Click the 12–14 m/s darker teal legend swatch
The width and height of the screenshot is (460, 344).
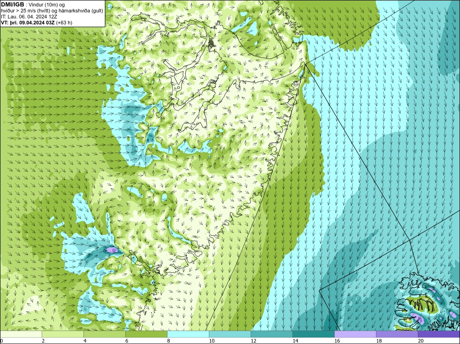(x=272, y=334)
